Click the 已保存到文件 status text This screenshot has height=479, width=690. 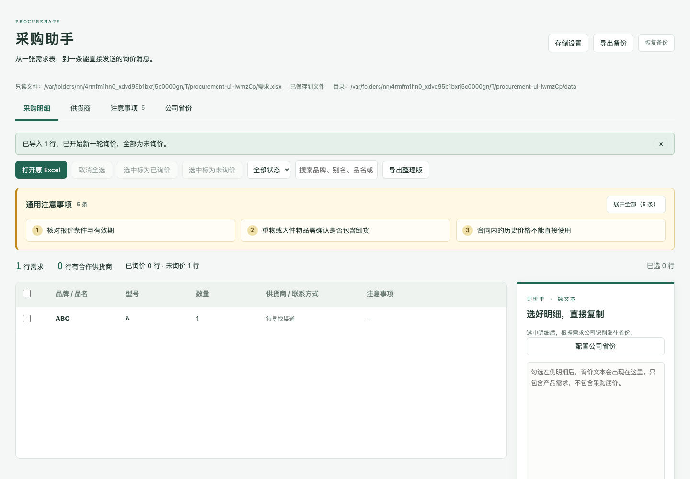coord(308,87)
